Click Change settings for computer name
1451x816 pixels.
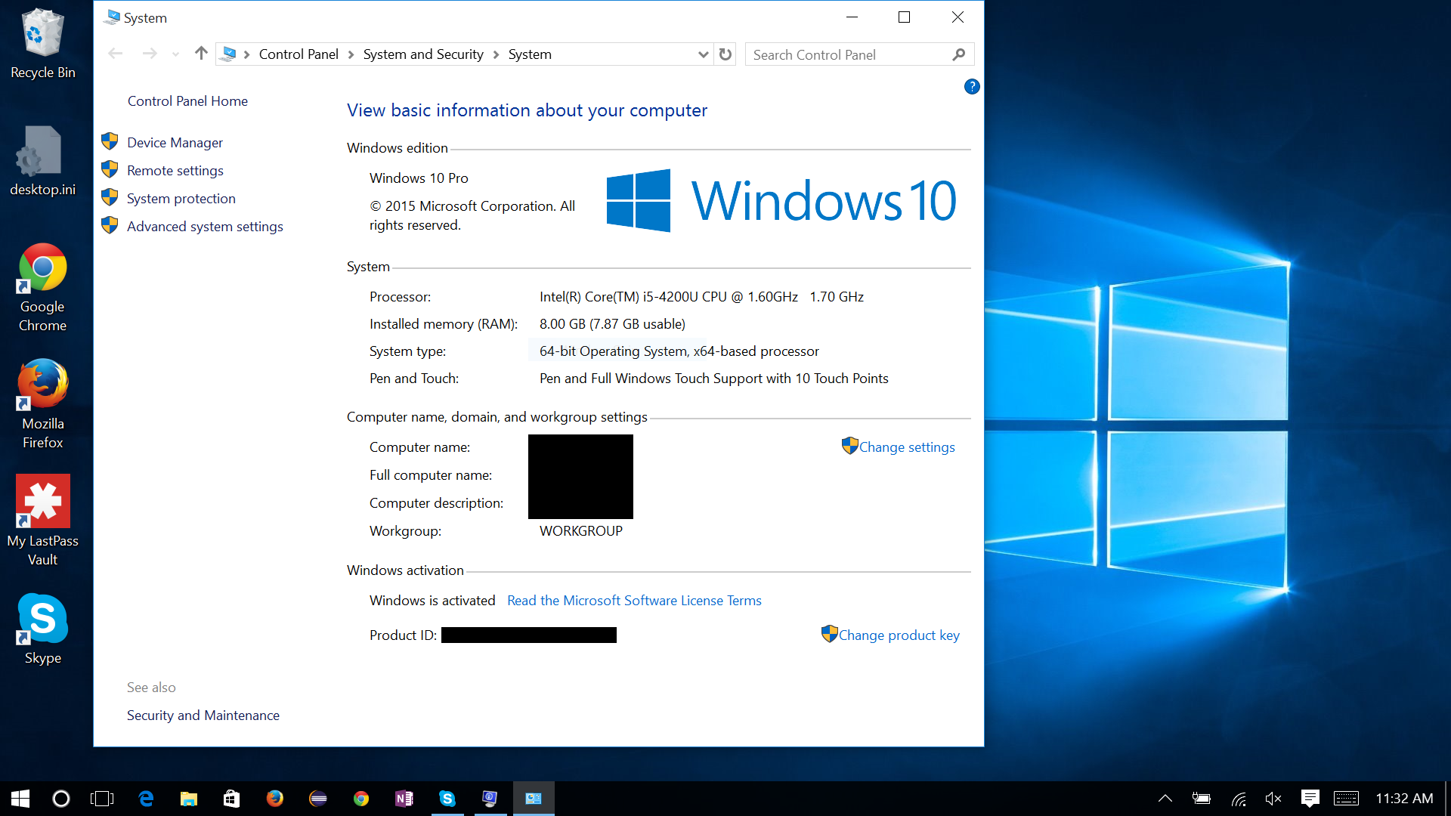pos(906,447)
